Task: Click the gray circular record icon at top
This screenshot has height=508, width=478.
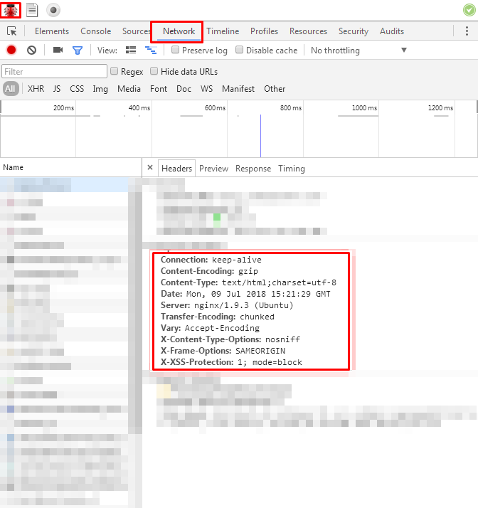Action: pyautogui.click(x=53, y=10)
